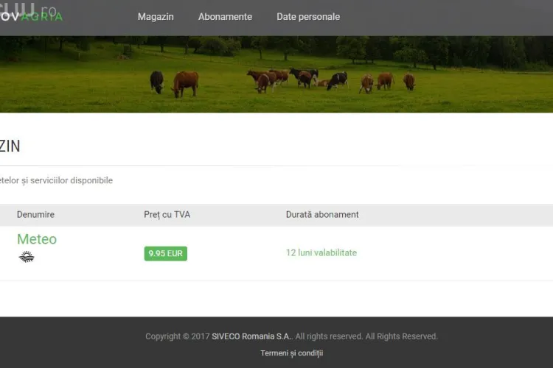Open the Meteo product link
This screenshot has width=553, height=368.
pyautogui.click(x=37, y=239)
